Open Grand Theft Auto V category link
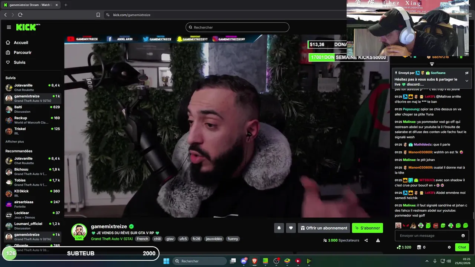 [112, 239]
